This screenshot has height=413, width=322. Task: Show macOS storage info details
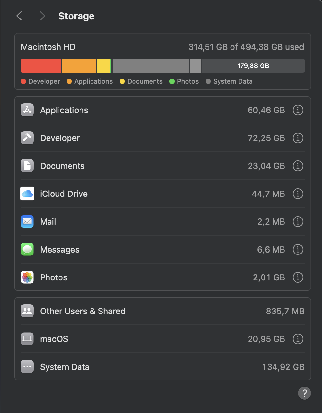coord(298,339)
